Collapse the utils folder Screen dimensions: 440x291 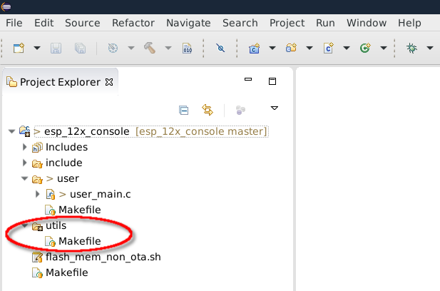(25, 225)
